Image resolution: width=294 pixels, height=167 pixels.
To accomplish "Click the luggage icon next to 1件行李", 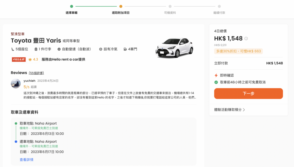I will 36,49.
